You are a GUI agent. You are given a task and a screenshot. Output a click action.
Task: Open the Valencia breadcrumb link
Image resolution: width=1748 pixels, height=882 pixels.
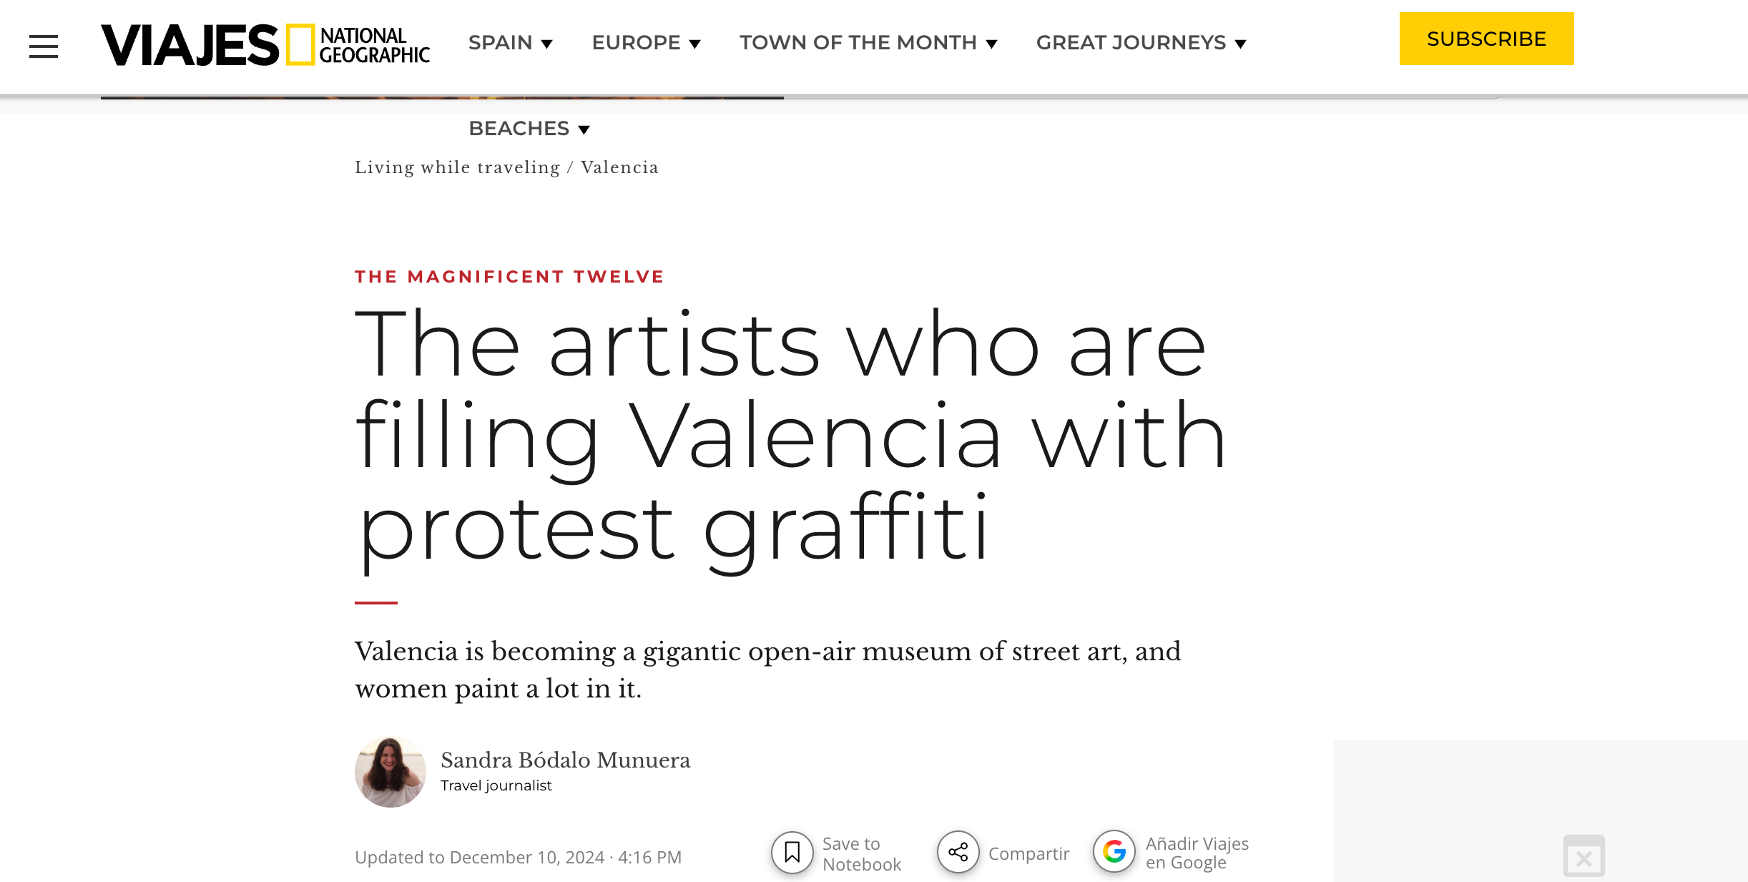[x=619, y=167]
